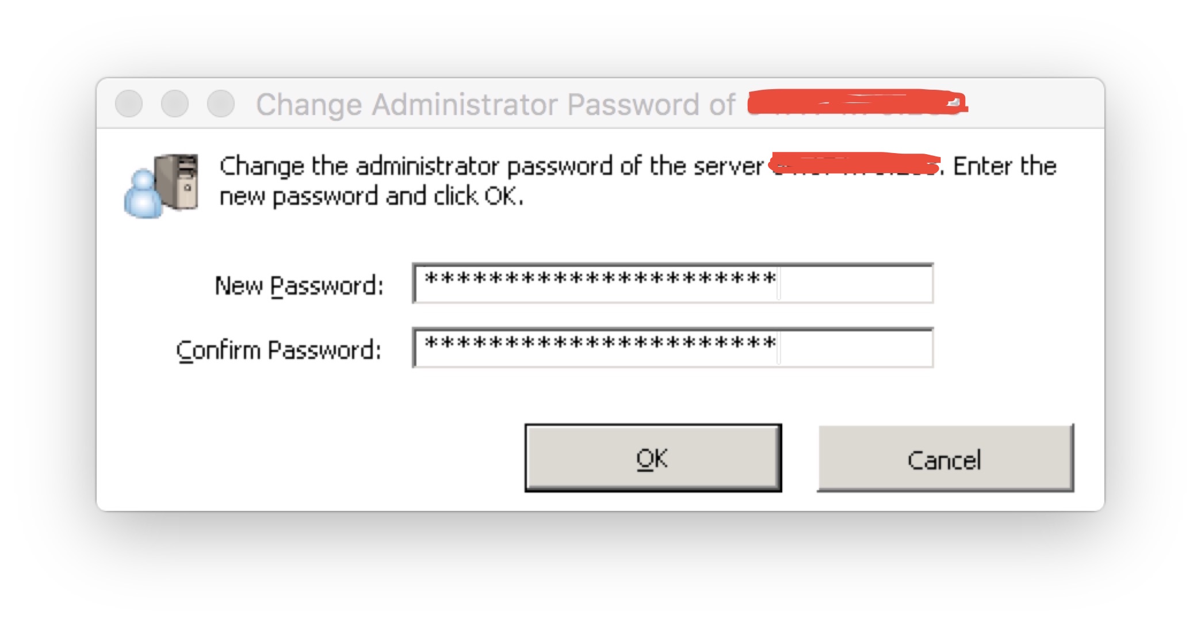The width and height of the screenshot is (1201, 626).
Task: Click the Confirm Password label text
Action: pos(280,348)
